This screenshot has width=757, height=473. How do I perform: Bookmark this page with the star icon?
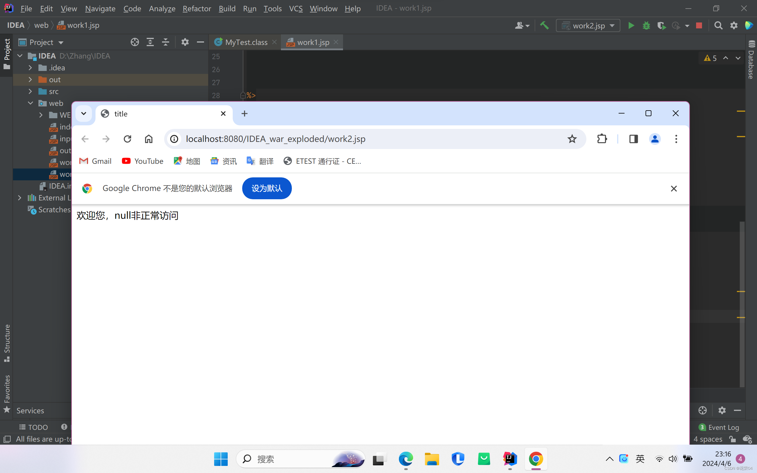point(572,139)
